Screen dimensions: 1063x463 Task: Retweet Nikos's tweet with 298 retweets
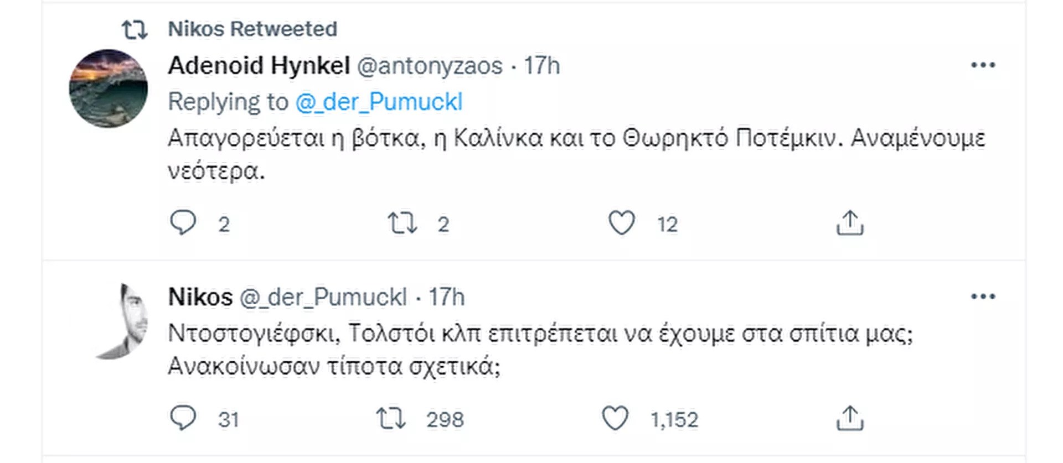click(390, 419)
